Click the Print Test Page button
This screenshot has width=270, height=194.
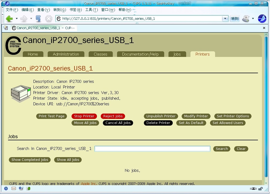coord(51,116)
